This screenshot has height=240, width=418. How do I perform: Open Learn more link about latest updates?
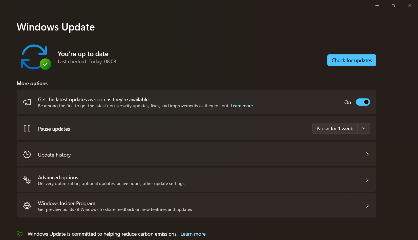point(242,106)
